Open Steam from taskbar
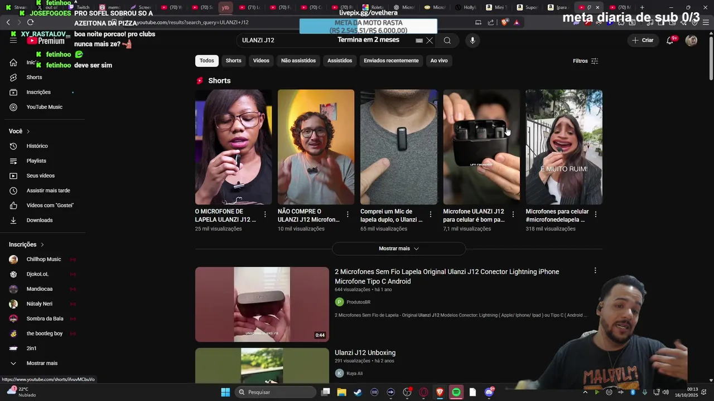Viewport: 714px width, 401px height. (x=358, y=392)
